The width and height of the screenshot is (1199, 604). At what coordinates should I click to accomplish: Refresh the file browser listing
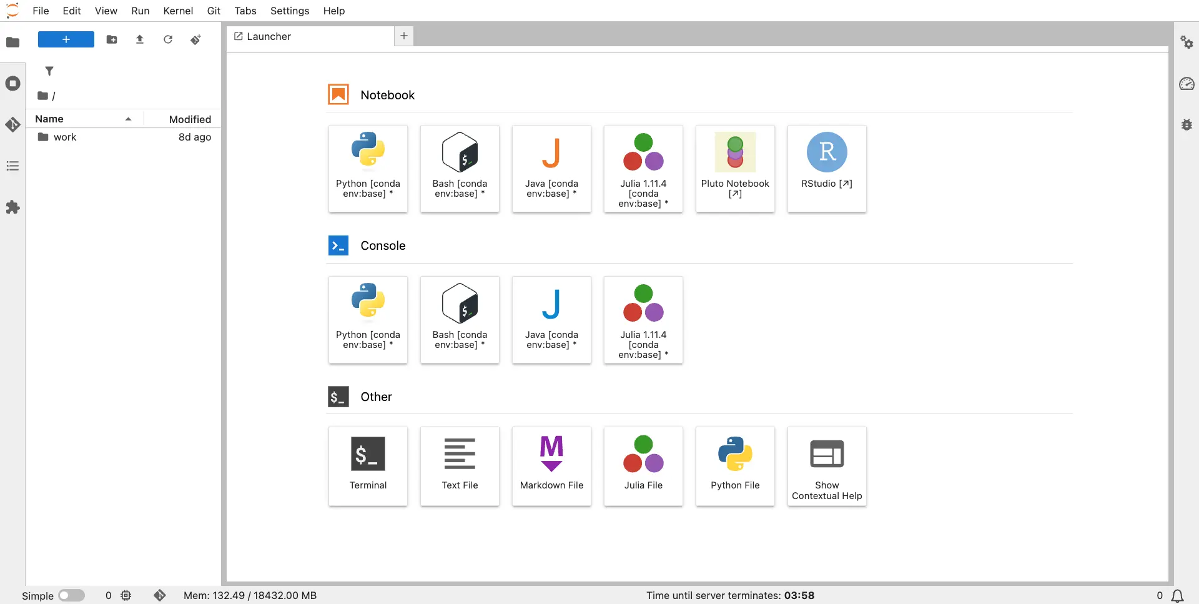[x=168, y=40]
